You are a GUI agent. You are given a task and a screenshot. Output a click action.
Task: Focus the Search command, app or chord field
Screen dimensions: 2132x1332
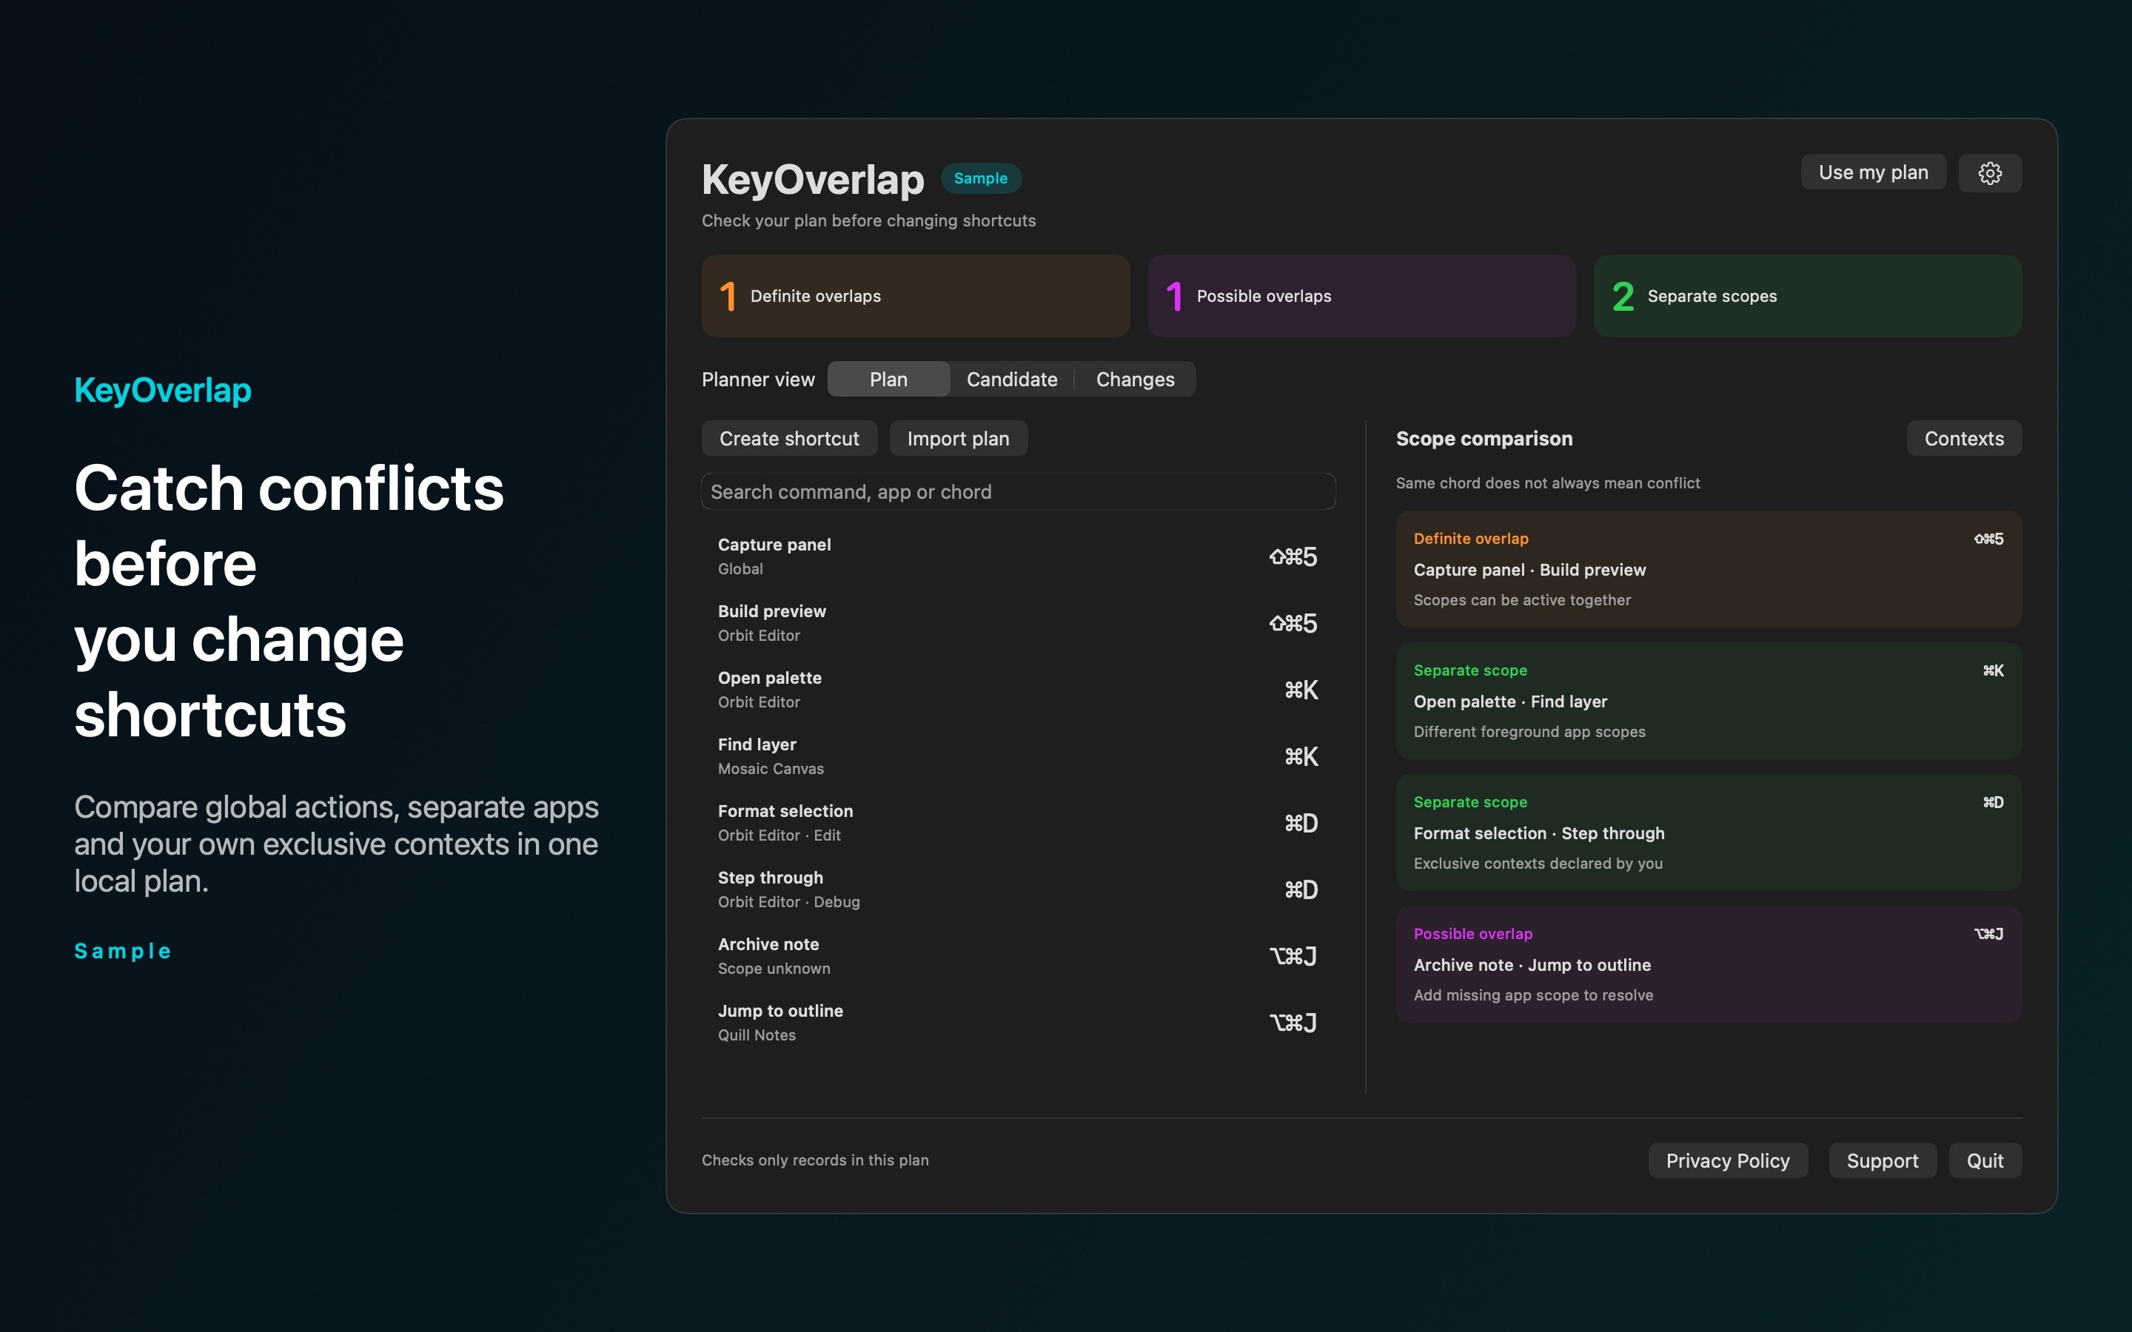[1019, 491]
